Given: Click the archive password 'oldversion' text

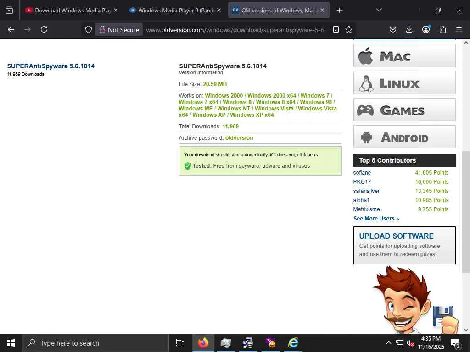Looking at the screenshot, I should pos(239,137).
